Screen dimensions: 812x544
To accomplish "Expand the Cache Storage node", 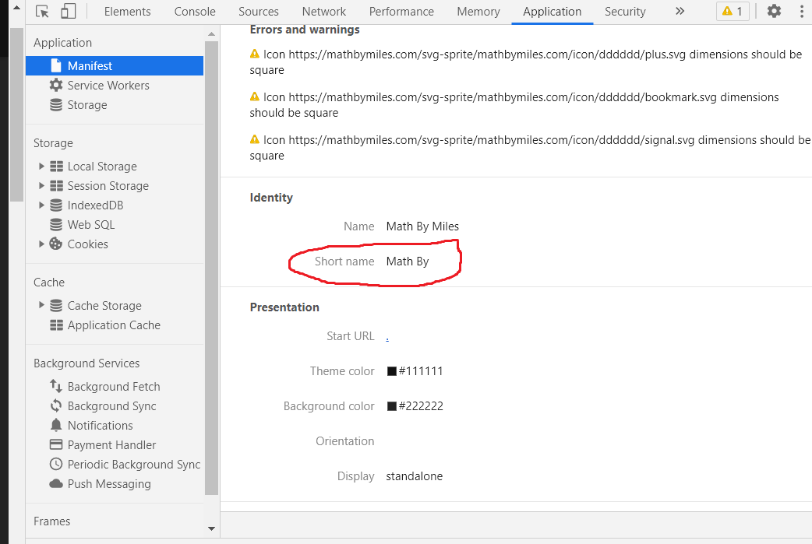I will [x=41, y=305].
